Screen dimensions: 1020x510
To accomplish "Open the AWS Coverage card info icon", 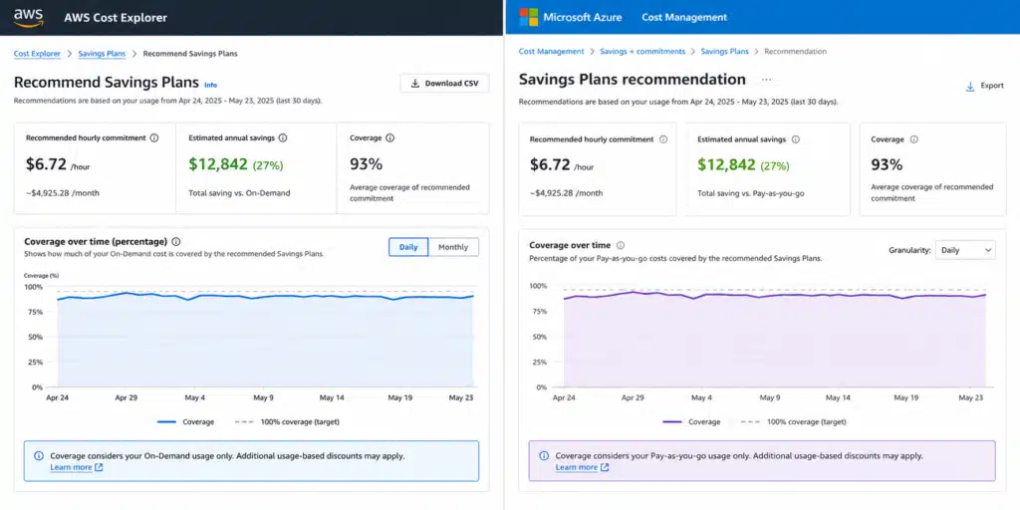I will pos(389,137).
